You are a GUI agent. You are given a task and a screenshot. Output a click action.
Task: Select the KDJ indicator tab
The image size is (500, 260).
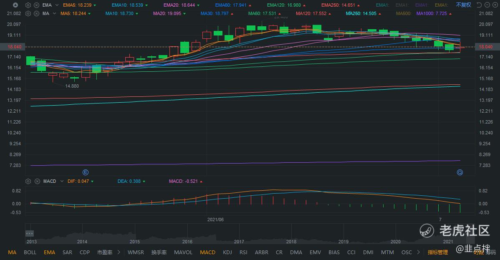227,252
